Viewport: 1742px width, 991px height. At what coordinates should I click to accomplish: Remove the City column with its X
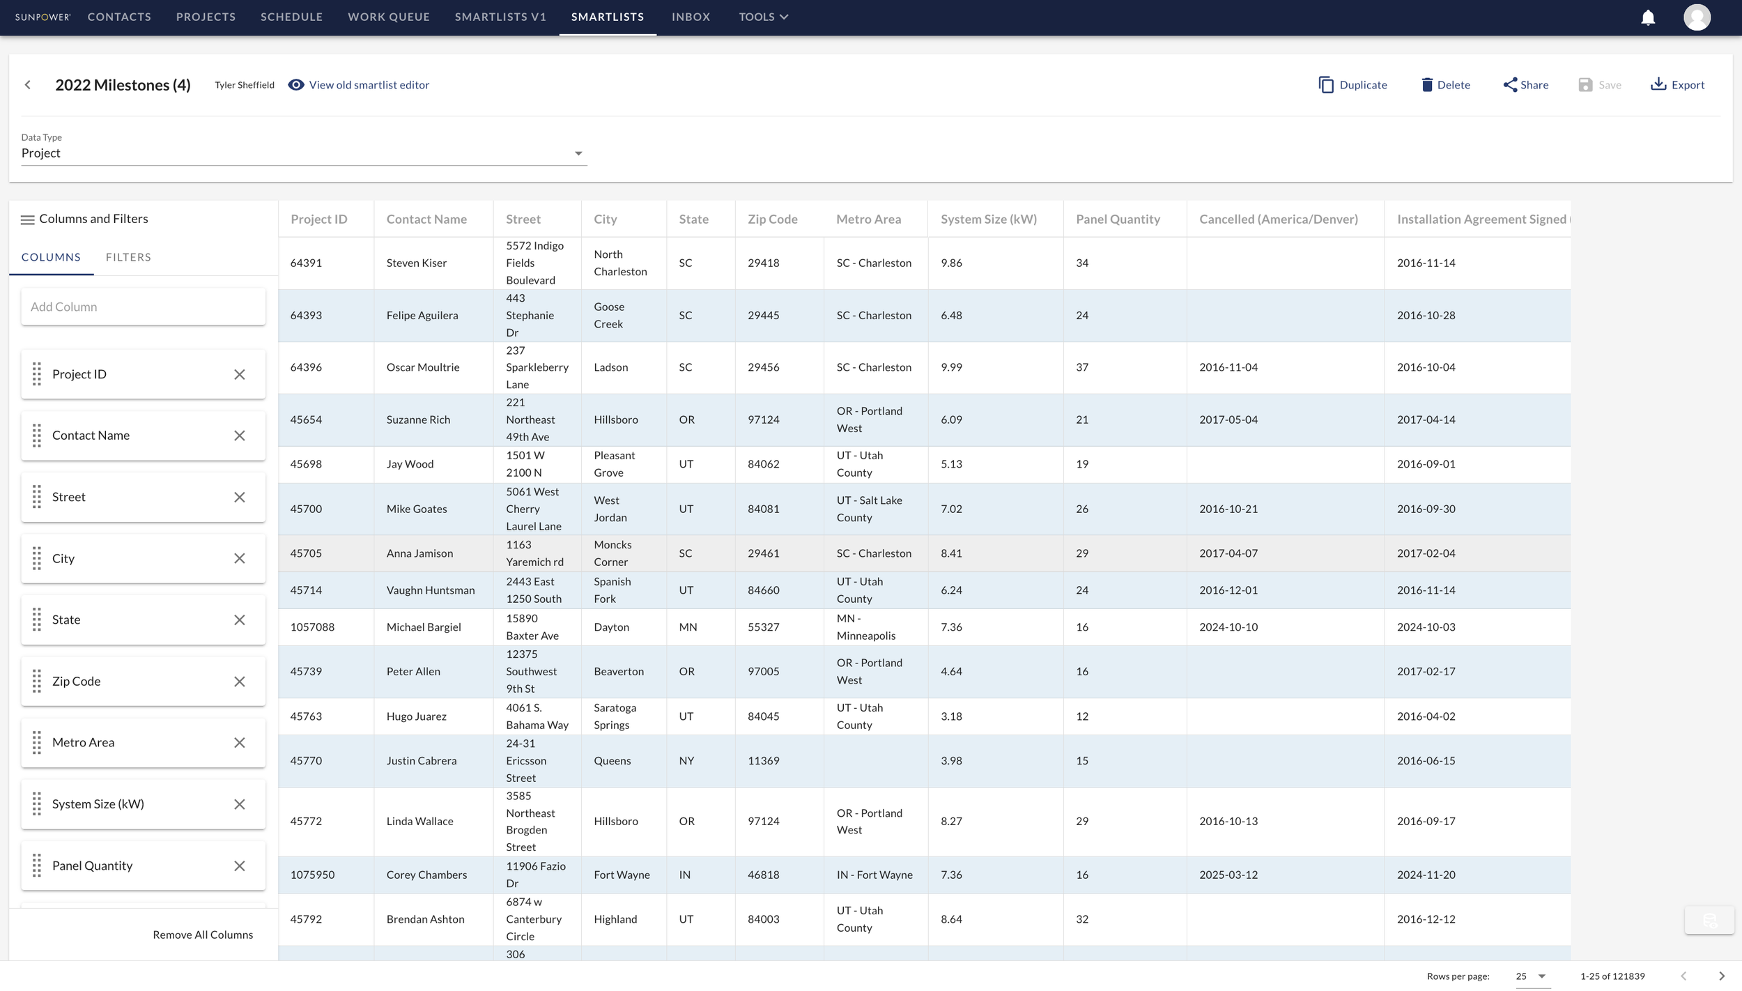(240, 558)
